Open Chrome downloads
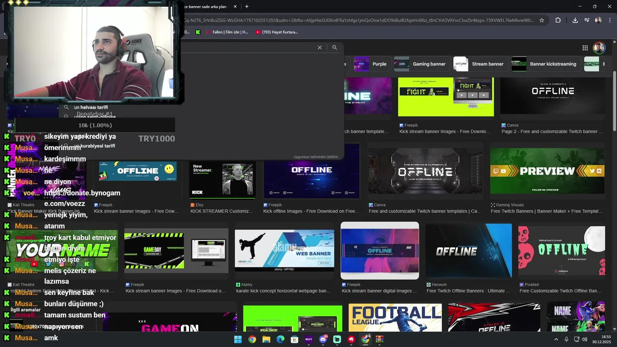This screenshot has height=347, width=617. [x=575, y=20]
